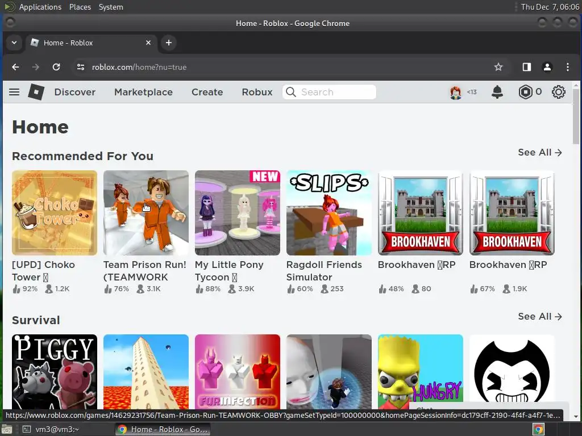Open the Roblox hamburger navigation menu
This screenshot has height=436, width=582.
point(14,92)
